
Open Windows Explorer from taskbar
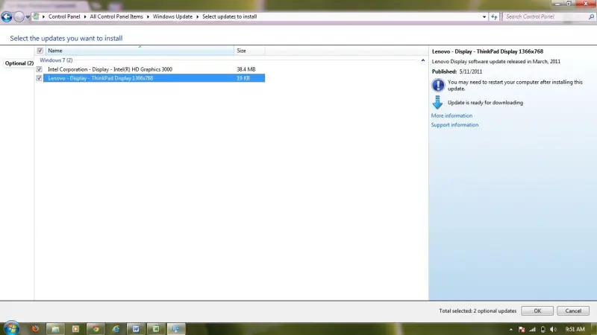point(55,329)
